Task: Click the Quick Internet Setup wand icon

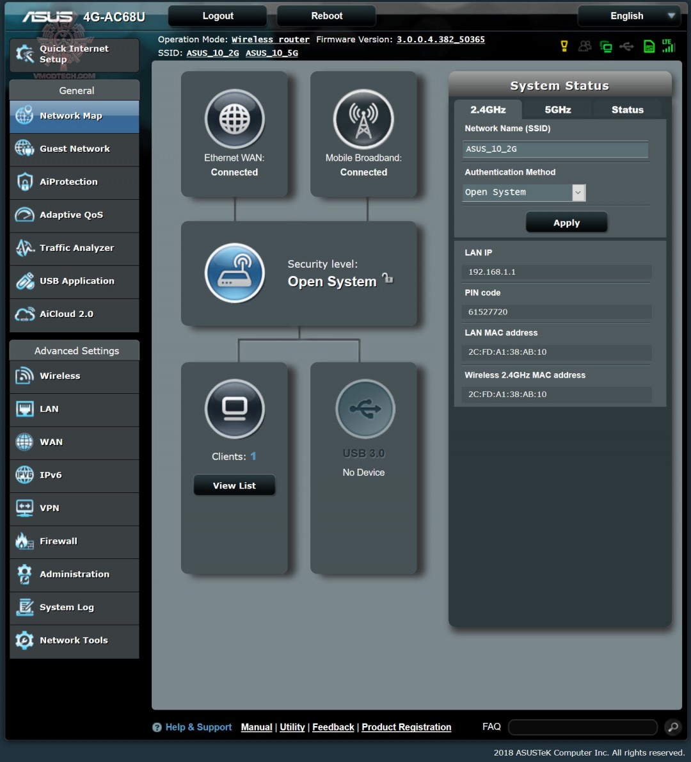Action: 24,54
